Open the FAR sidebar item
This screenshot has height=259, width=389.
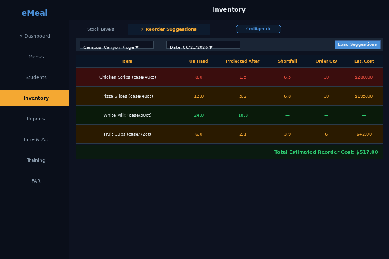(x=35, y=181)
